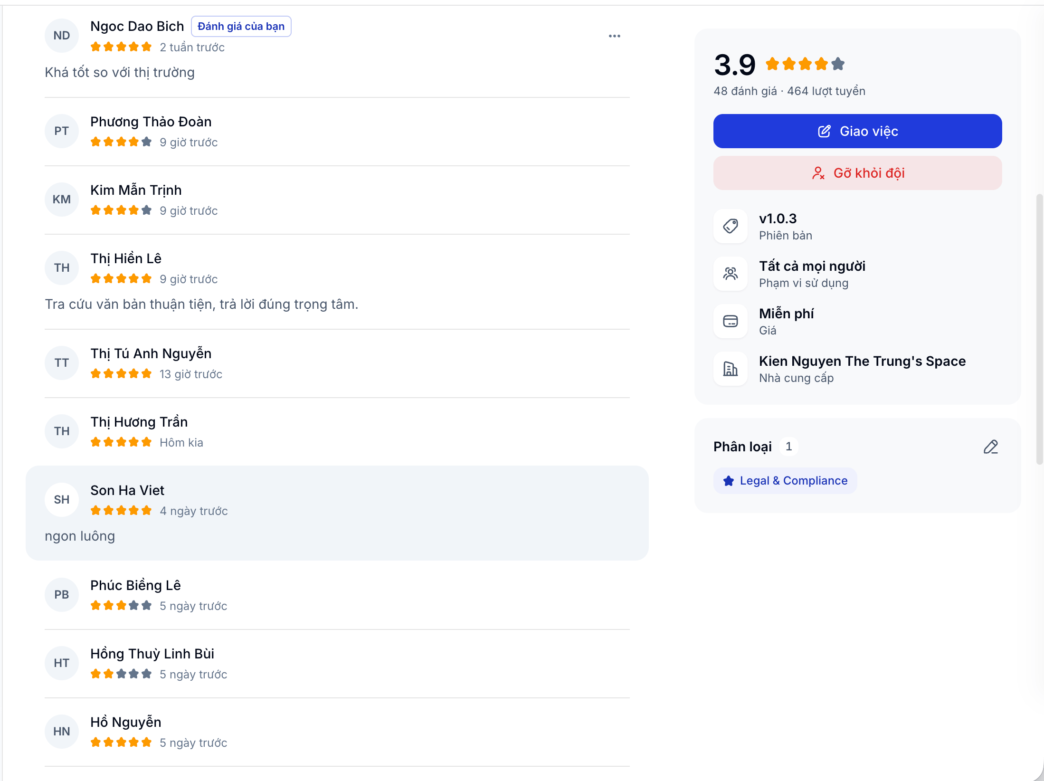Viewport: 1044px width, 781px height.
Task: Click the SH avatar of Son Ha Viet
Action: [x=62, y=499]
